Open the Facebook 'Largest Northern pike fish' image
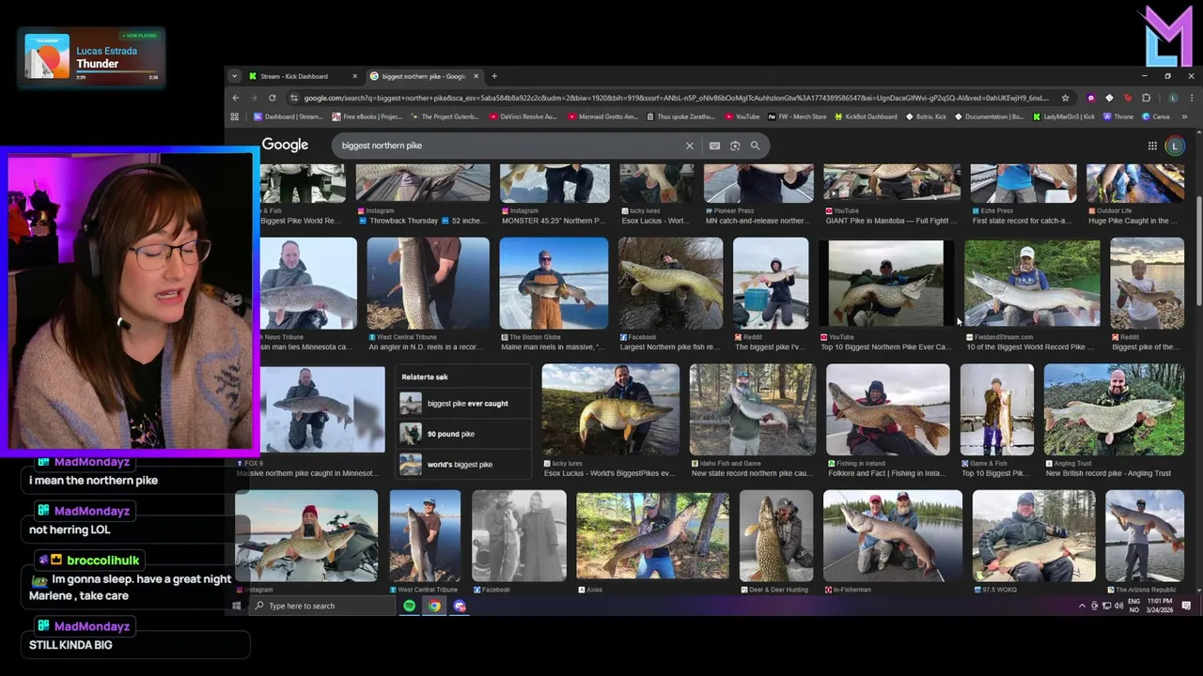 [x=670, y=283]
